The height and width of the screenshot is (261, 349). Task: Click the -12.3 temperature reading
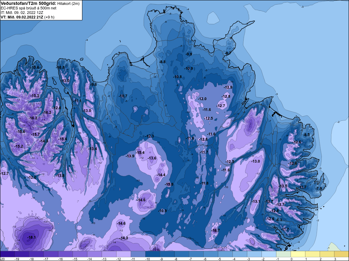pyautogui.click(x=149, y=136)
